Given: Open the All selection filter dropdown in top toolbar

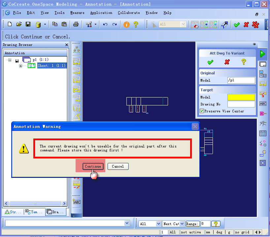Looking at the screenshot, I should 183,24.
